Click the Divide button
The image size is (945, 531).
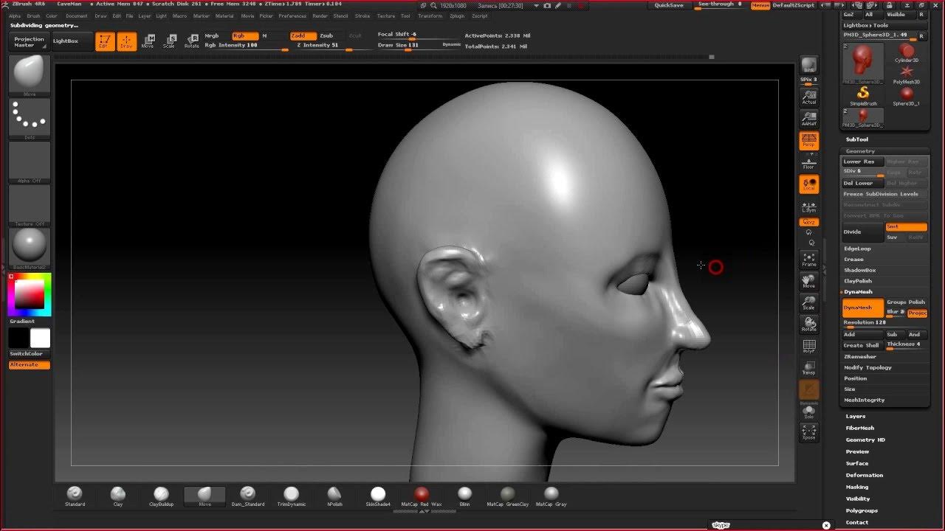coord(862,232)
